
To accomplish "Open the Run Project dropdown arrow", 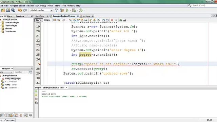I will point(70,11).
